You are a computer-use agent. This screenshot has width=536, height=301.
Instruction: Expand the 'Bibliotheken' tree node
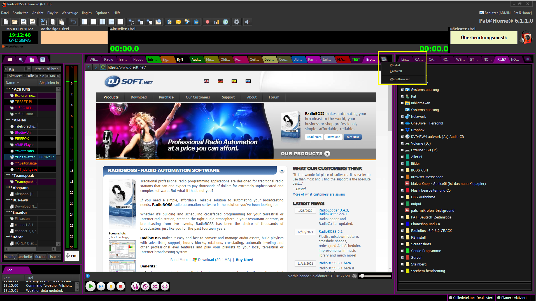(x=402, y=103)
